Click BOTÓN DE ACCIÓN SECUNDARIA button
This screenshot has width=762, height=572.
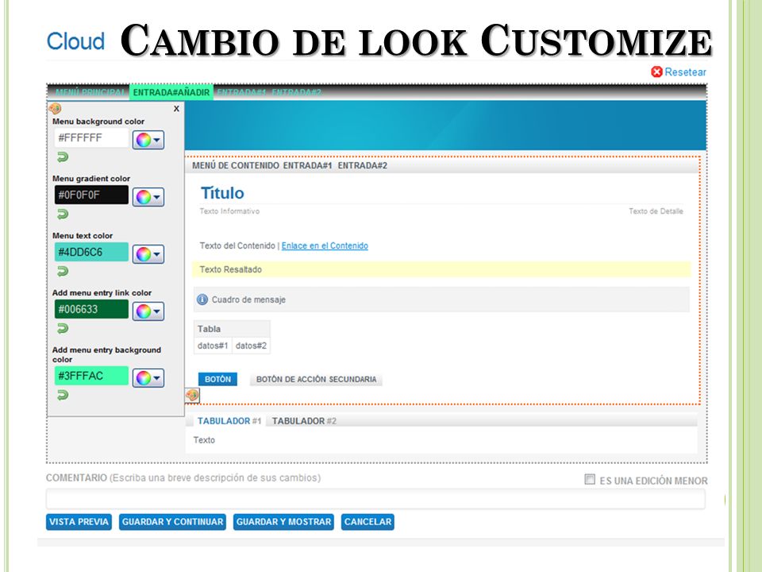[x=316, y=379]
